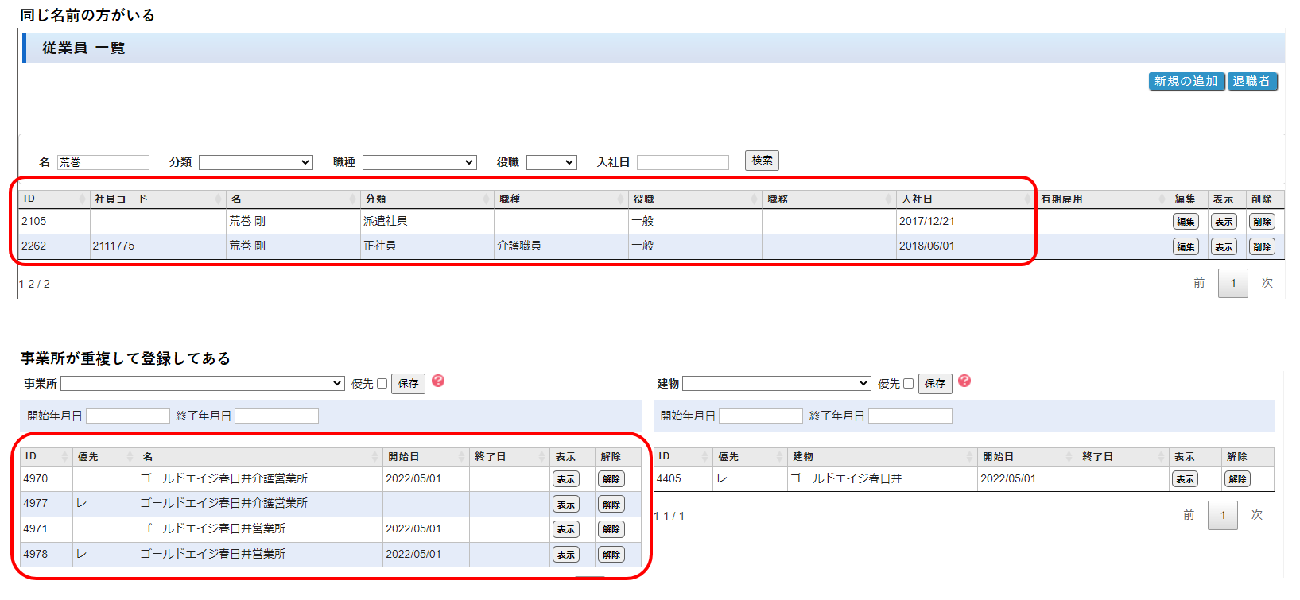Open the 退職者 list button
Viewport: 1300px width, 600px height.
point(1251,81)
